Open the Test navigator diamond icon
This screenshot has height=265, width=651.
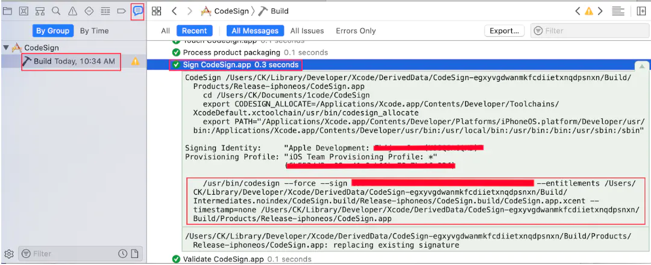pyautogui.click(x=89, y=11)
